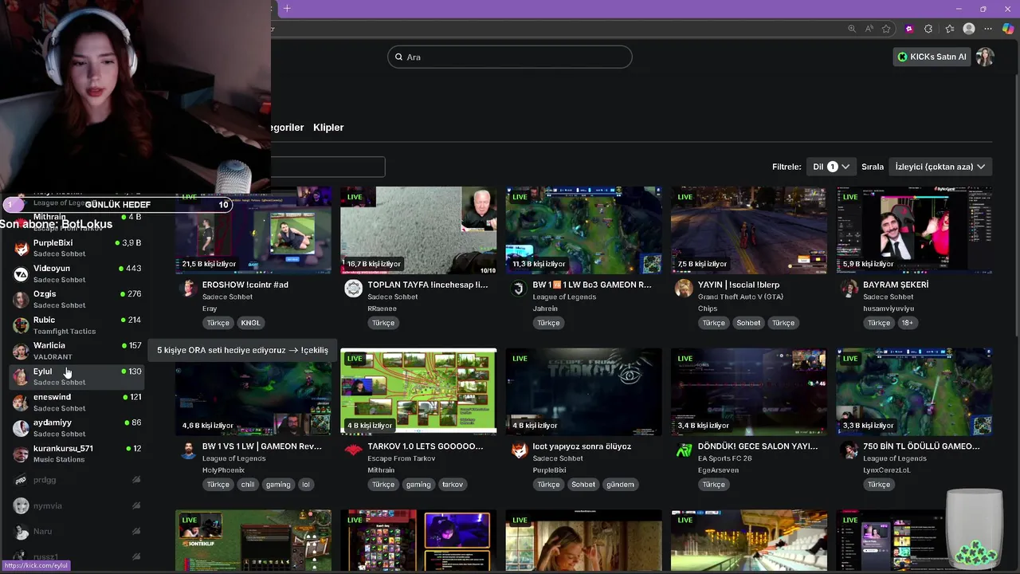The height and width of the screenshot is (574, 1020).
Task: Open the PurpleBixi Escape from Tarkov thumbnail
Action: pyautogui.click(x=583, y=392)
